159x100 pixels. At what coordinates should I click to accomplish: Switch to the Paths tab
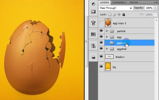point(134,2)
